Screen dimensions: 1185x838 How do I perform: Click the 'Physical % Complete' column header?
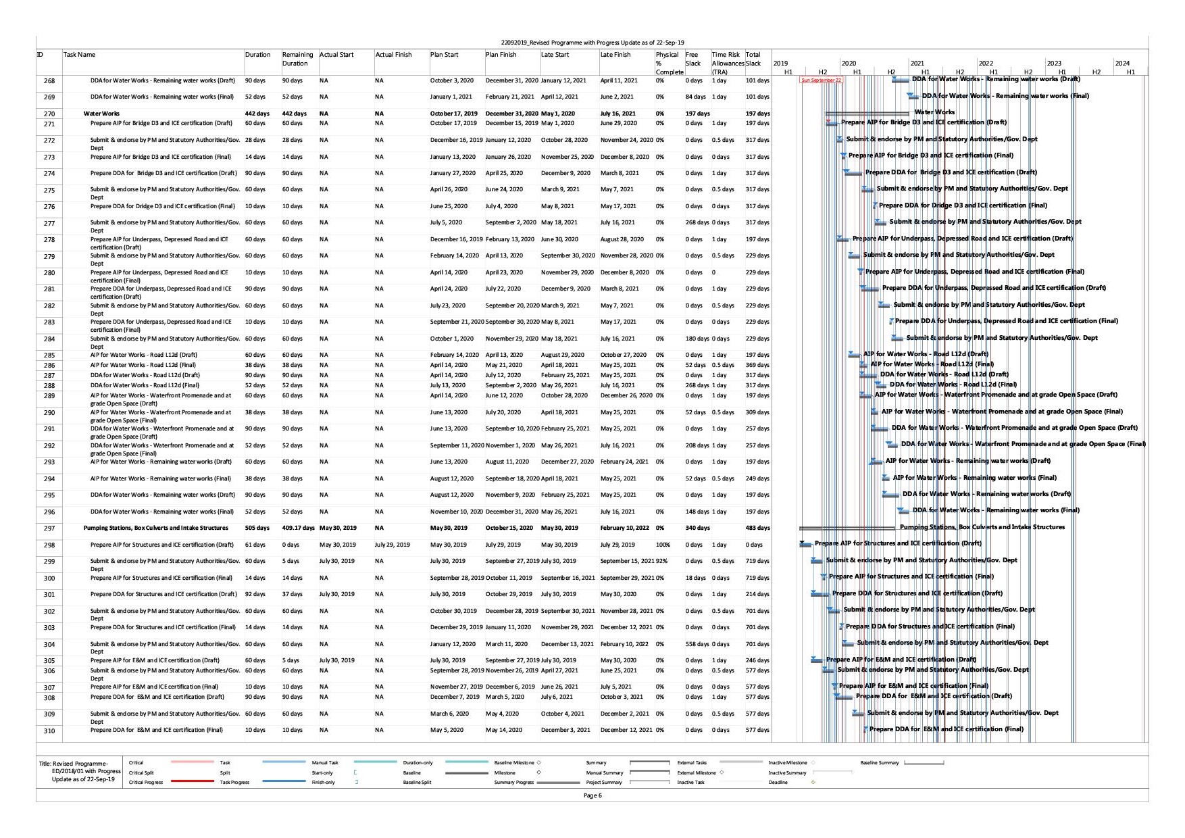(x=670, y=64)
